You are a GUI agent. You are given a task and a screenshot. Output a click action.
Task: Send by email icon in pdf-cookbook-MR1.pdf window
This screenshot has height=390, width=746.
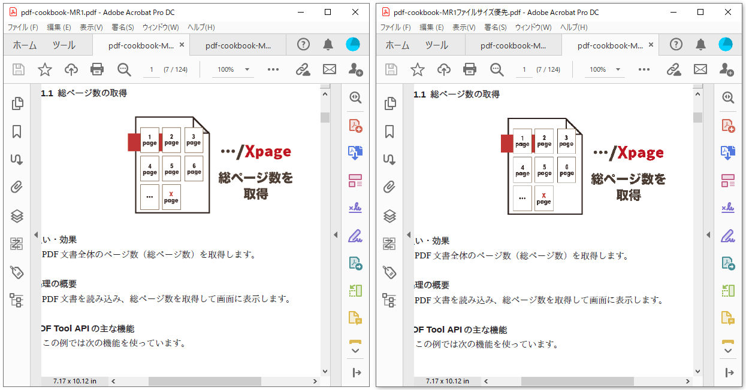tap(330, 69)
